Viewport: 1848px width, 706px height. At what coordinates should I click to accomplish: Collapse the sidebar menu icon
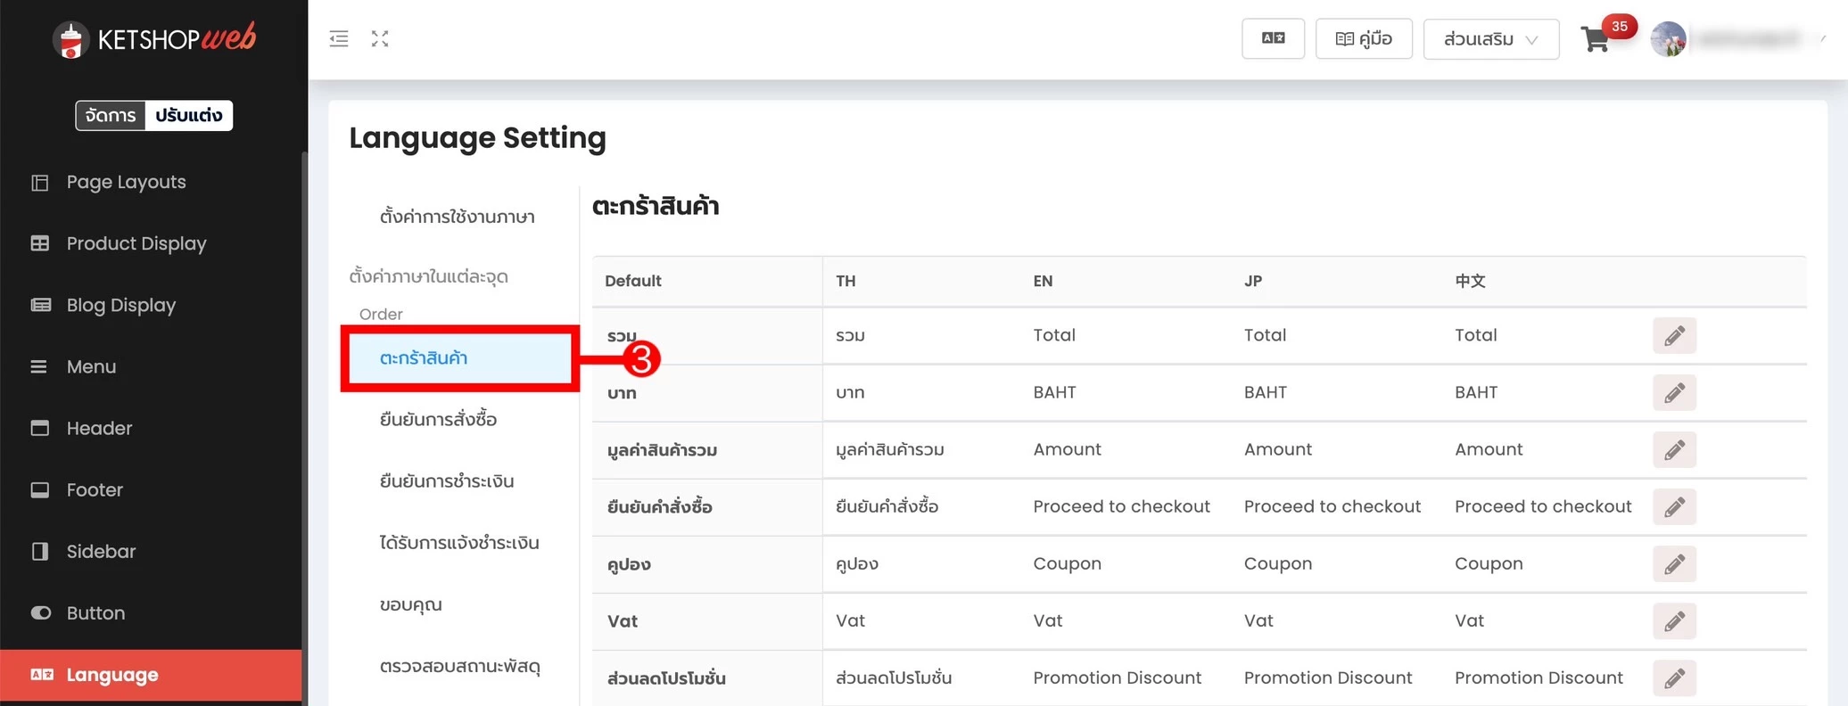coord(339,38)
